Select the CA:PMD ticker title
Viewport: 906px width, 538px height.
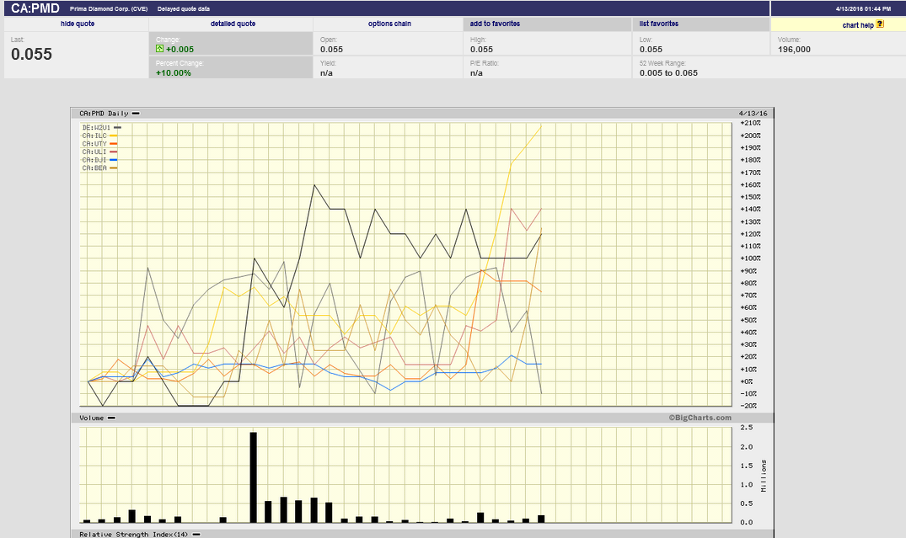35,8
